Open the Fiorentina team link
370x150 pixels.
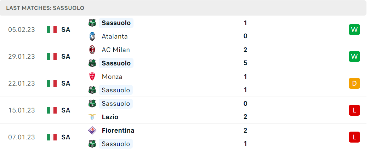pos(118,131)
